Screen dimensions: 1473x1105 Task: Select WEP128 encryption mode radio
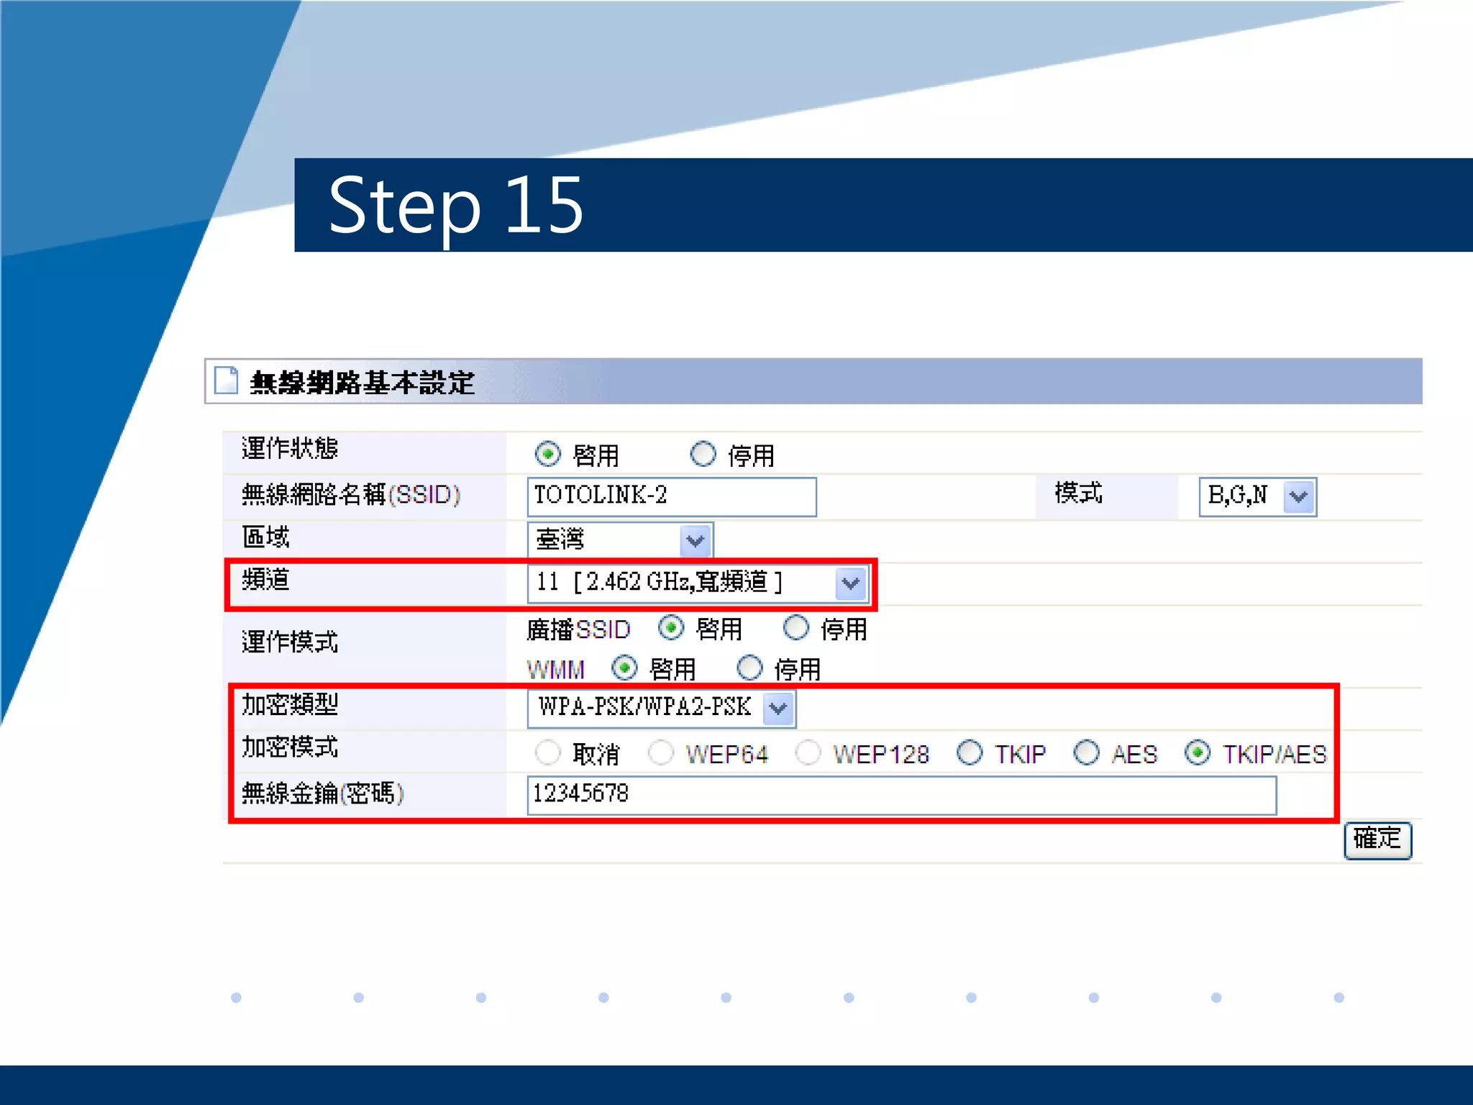808,753
